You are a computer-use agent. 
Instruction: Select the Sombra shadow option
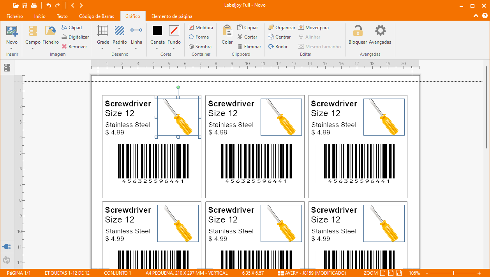pos(200,46)
